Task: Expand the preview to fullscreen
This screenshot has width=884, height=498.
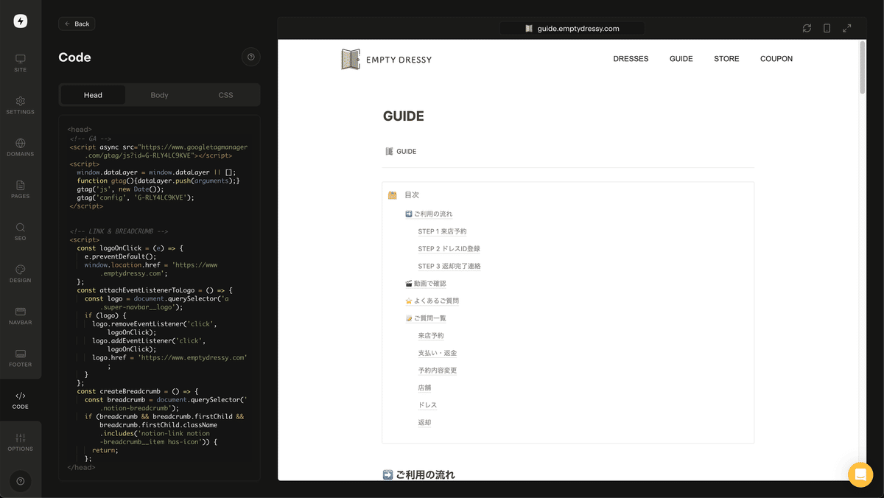Action: [847, 28]
